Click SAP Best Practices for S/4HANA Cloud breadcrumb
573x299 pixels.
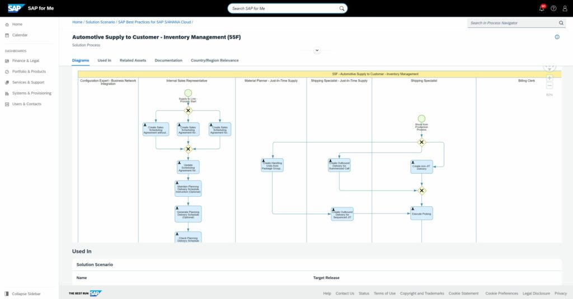pos(154,22)
